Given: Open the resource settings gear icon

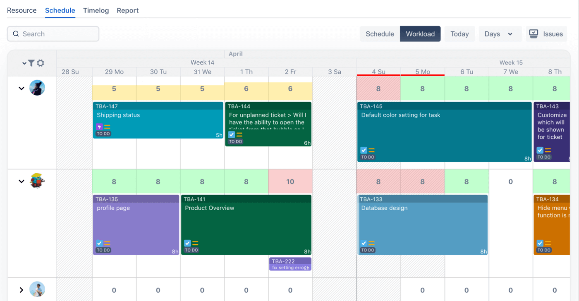Looking at the screenshot, I should click(x=40, y=63).
